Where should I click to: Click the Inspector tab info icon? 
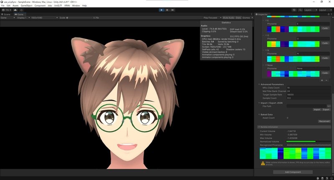[x=256, y=15]
